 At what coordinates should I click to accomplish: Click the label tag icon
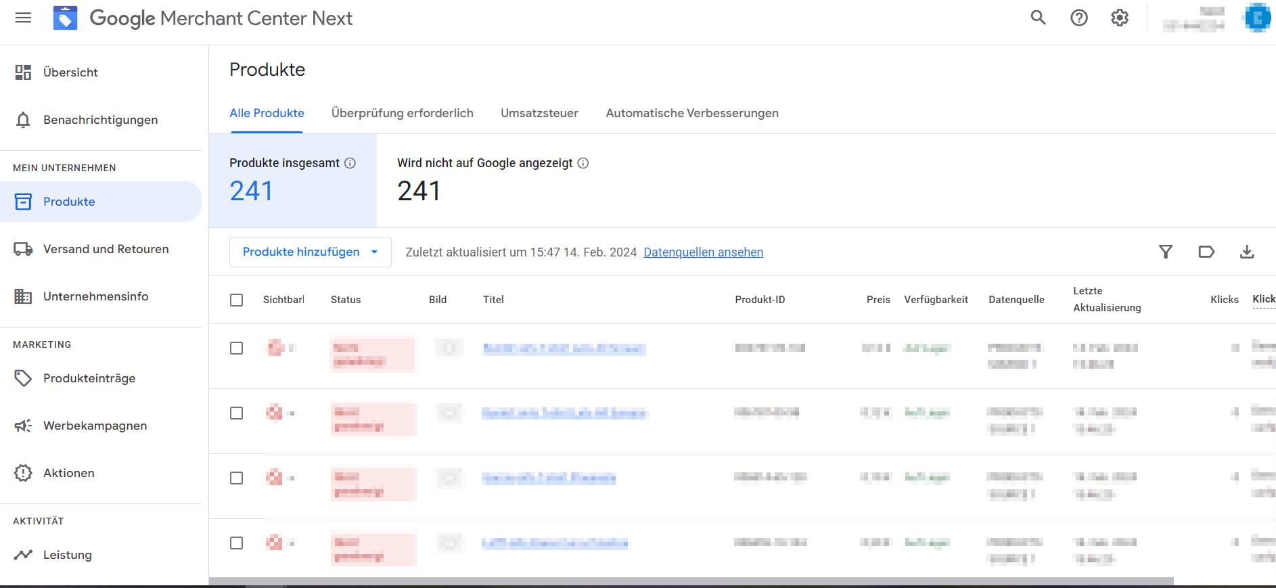[x=1206, y=252]
